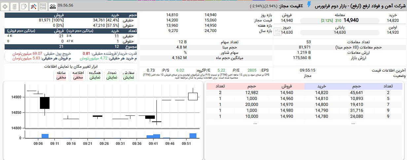
Task: Click the فروش column header in order book
Action: tap(287, 86)
